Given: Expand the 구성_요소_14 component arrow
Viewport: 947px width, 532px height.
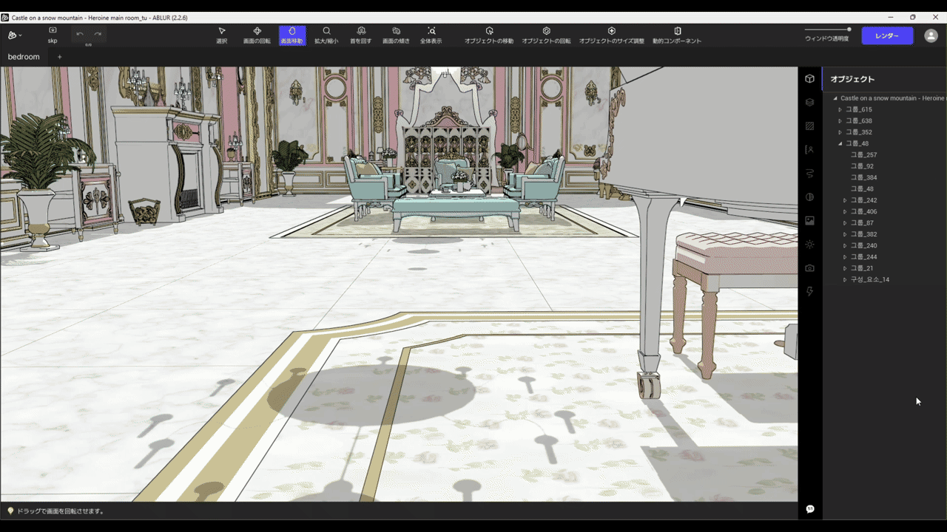Looking at the screenshot, I should [846, 280].
